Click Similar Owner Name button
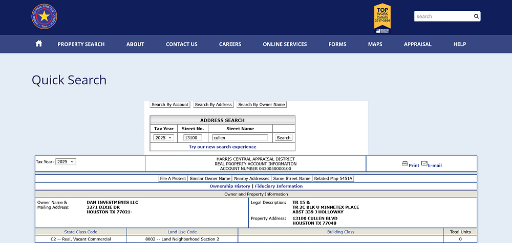Image resolution: width=512 pixels, height=243 pixels. pyautogui.click(x=210, y=179)
